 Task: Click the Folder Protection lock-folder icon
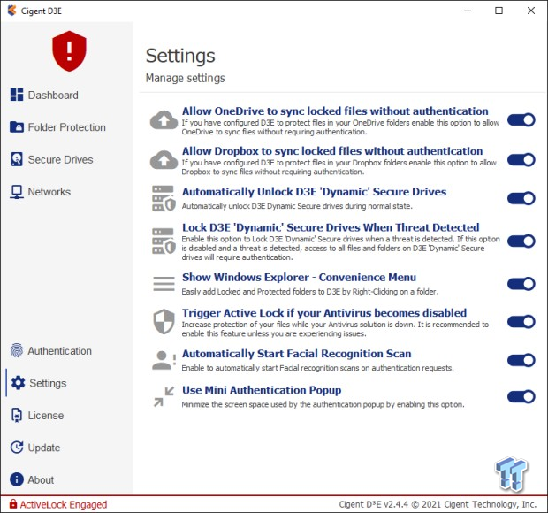point(17,127)
